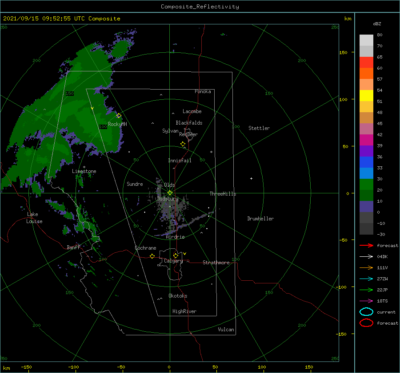The width and height of the screenshot is (400, 373).
Task: Click the Strathmore town label
Action: (216, 263)
